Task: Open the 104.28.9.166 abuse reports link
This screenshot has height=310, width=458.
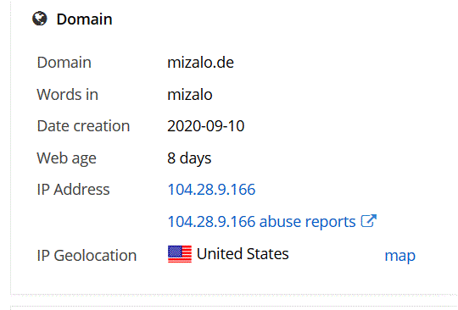Action: 261,221
